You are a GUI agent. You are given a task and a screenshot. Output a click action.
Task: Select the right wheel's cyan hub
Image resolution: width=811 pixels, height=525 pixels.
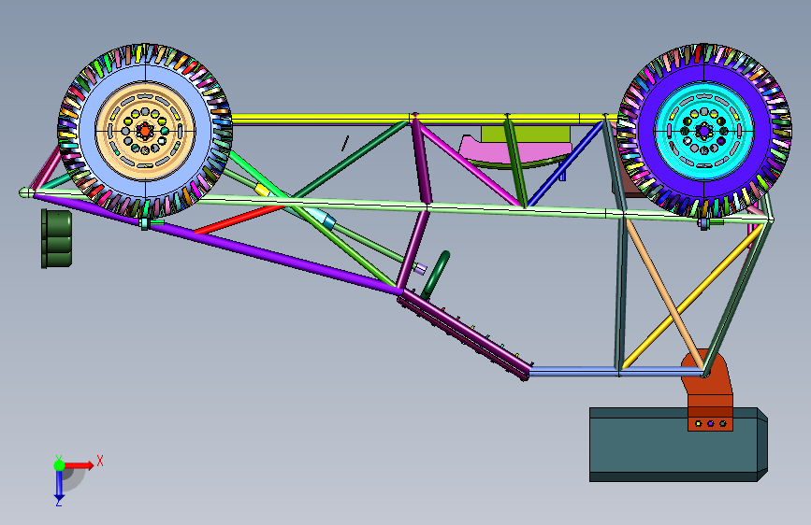704,132
